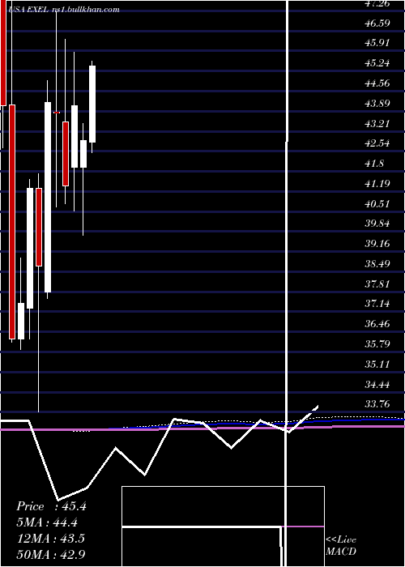Viewport: 405px width, 567px height.
Task: Click the 37.14 price axis label
Action: click(377, 303)
